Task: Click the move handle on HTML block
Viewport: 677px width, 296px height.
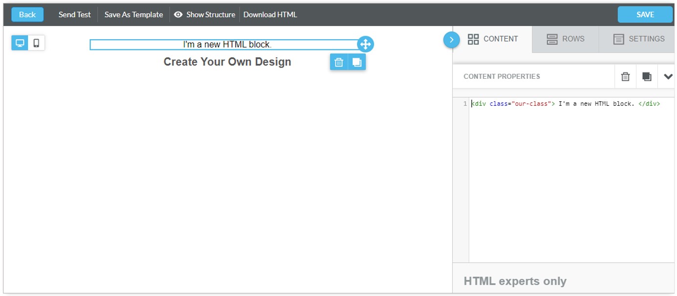Action: [x=365, y=45]
